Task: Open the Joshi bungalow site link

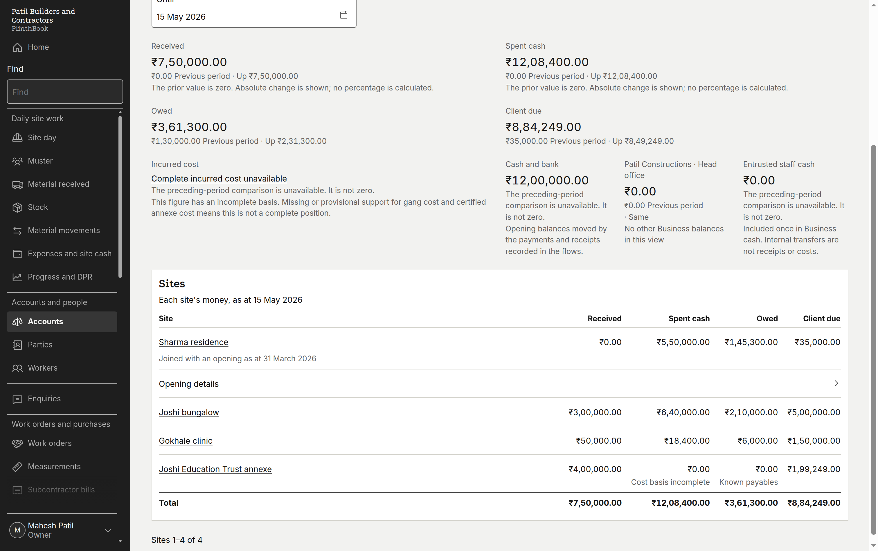Action: [x=189, y=413]
